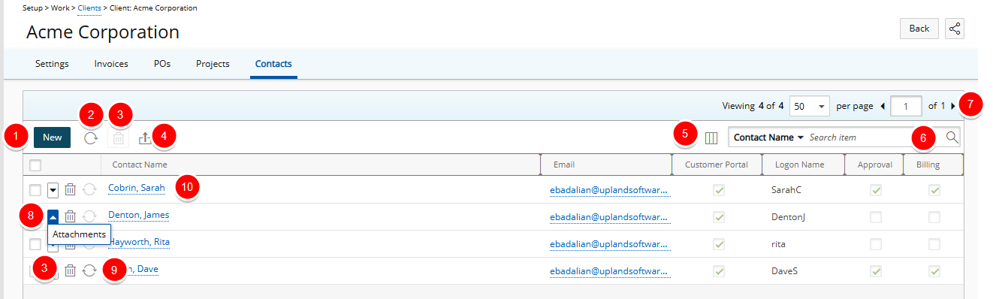
Task: Click the logon name DaveS
Action: 784,271
